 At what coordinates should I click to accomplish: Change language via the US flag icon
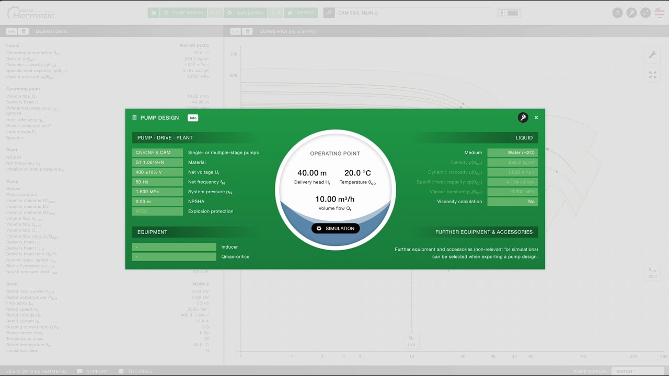(660, 13)
